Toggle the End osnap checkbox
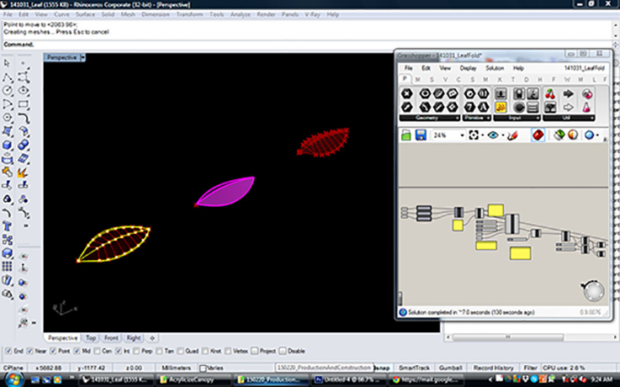620x387 pixels. coord(8,351)
